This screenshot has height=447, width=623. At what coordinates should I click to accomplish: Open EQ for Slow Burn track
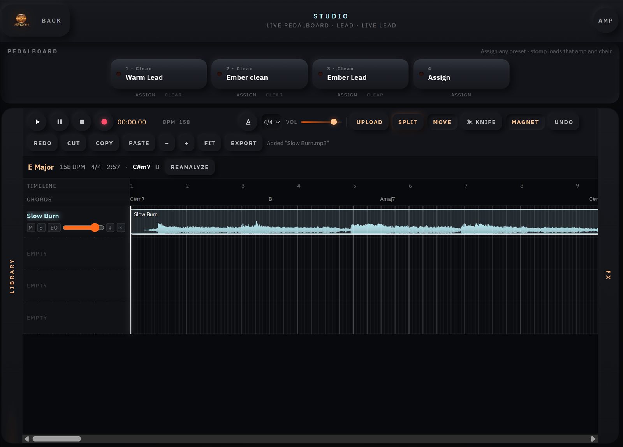[54, 228]
